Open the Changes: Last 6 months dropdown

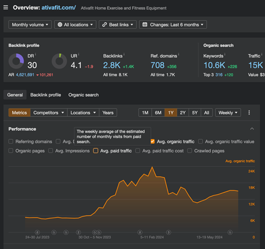(x=173, y=25)
